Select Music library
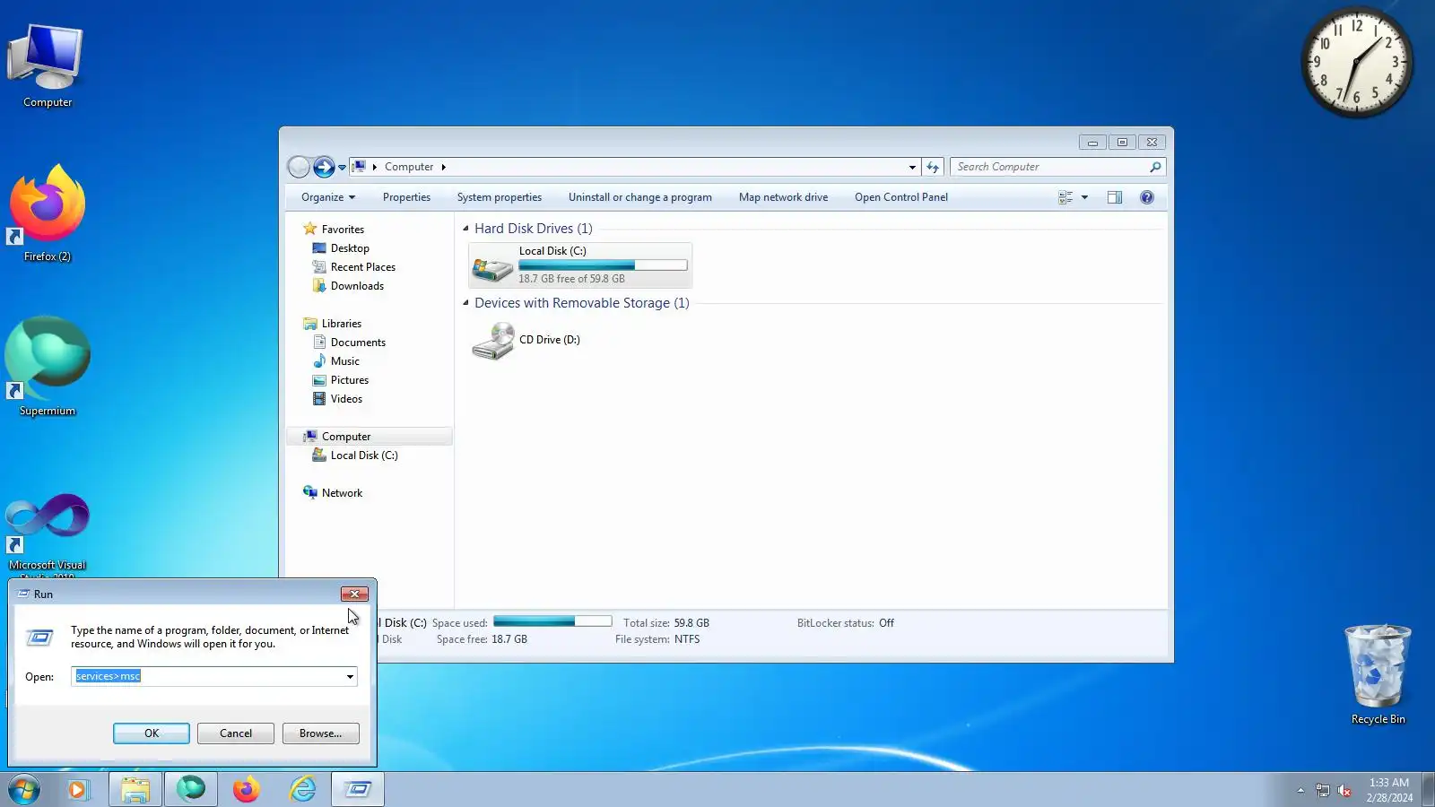Viewport: 1435px width, 807px height. [x=344, y=361]
